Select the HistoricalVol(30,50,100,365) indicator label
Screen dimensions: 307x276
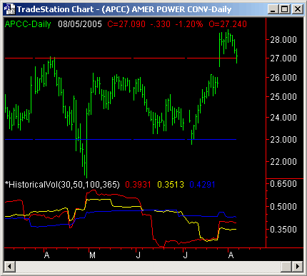pyautogui.click(x=62, y=185)
